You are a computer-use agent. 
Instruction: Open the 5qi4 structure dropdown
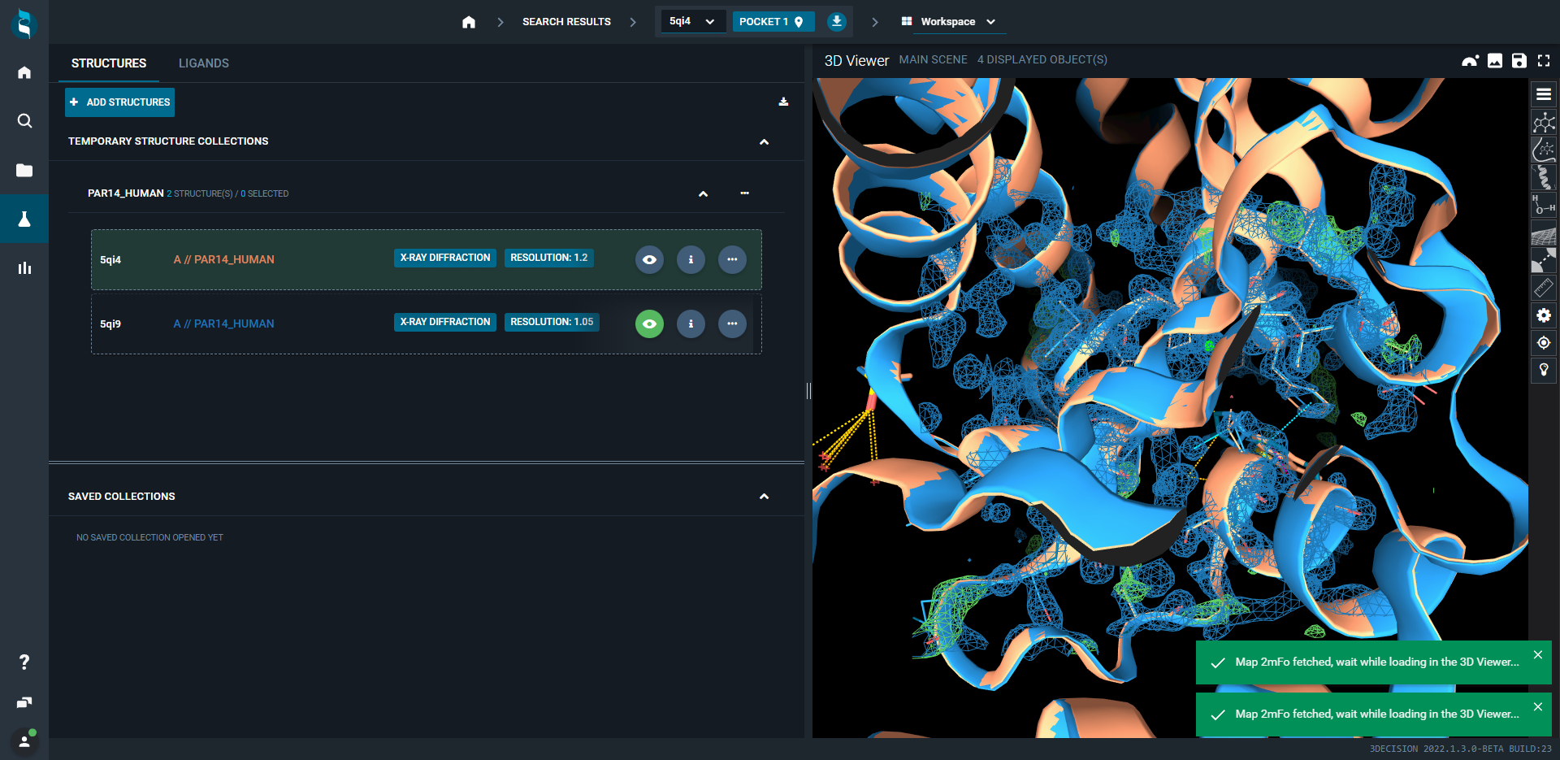[692, 21]
